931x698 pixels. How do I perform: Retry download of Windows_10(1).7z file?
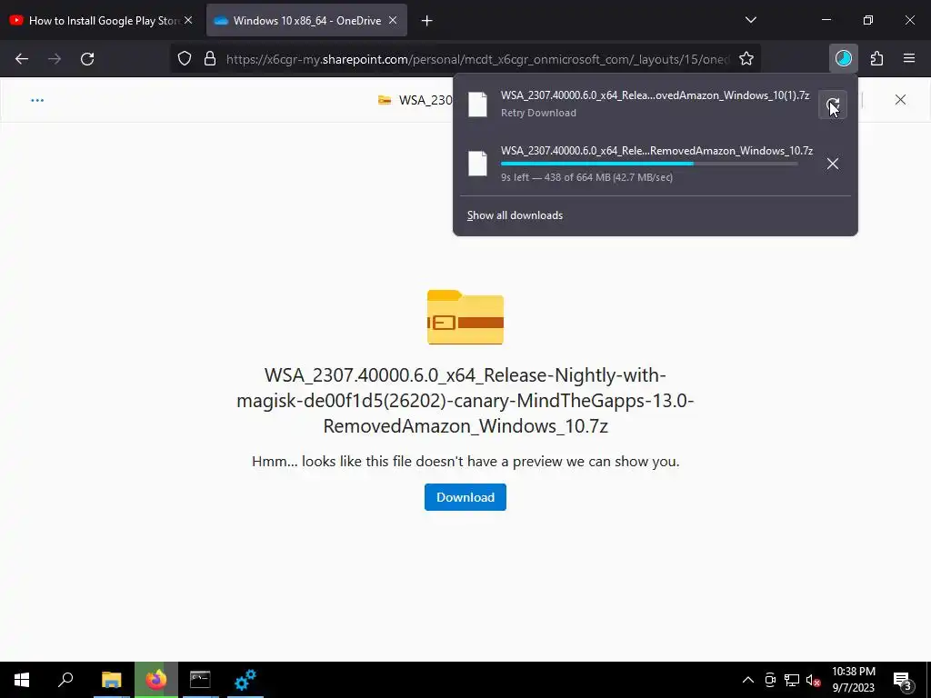click(833, 105)
